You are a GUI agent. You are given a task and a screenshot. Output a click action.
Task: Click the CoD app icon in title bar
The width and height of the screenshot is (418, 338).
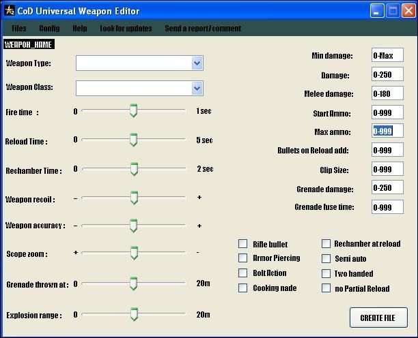tap(10, 11)
